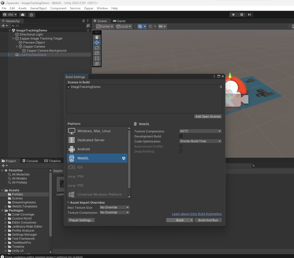Screen dimensions: 294x258
Task: Open the Center pivot dropdown
Action: [105, 26]
